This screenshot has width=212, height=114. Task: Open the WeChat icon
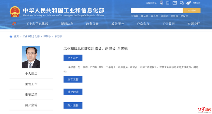click(182, 3)
